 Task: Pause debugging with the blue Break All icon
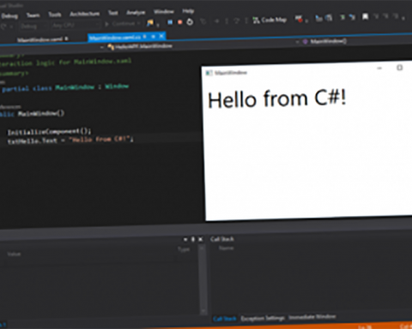(170, 22)
